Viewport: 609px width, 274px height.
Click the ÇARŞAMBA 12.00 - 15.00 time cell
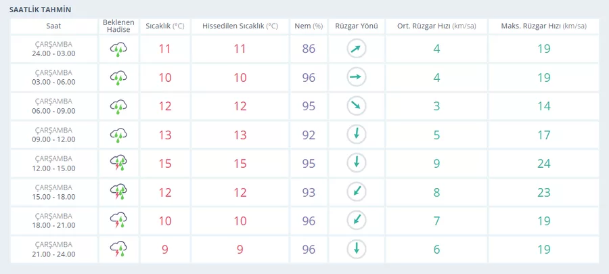53,163
